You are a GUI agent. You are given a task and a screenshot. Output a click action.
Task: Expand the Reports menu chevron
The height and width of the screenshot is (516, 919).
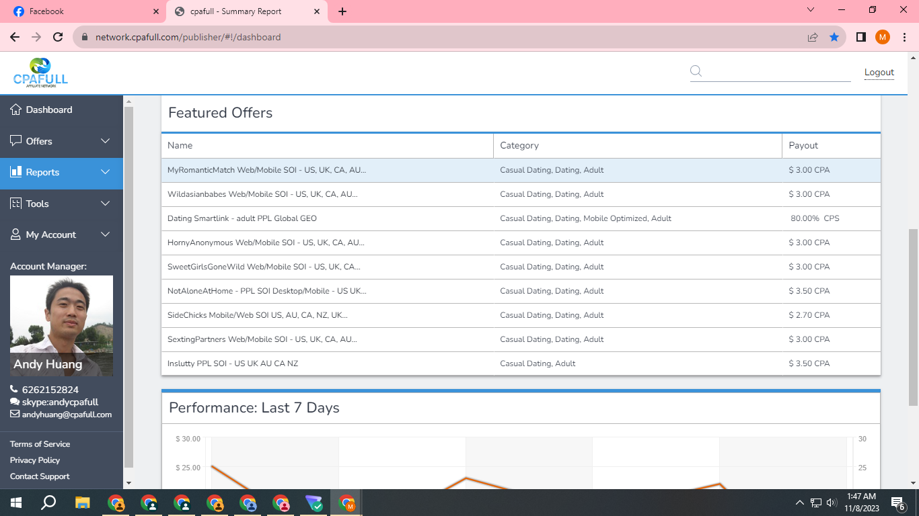[x=105, y=172]
